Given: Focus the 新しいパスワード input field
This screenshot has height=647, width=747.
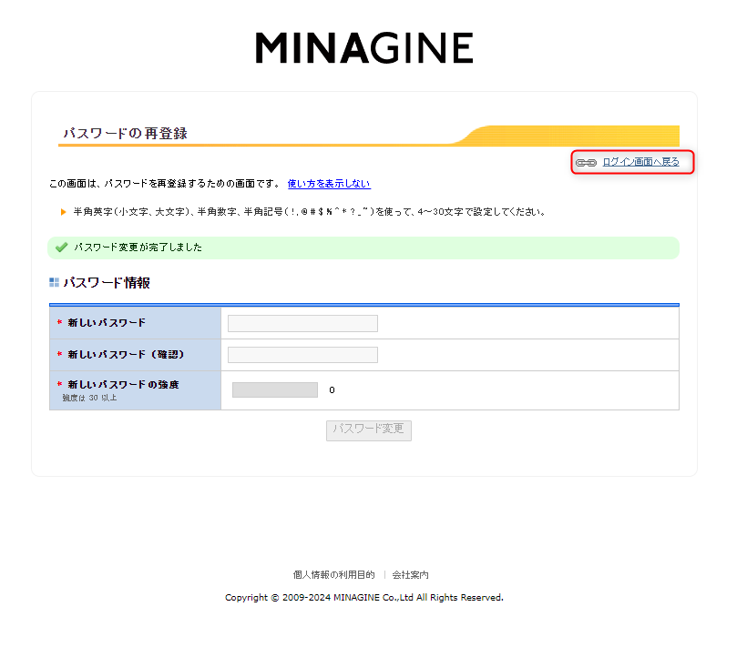Looking at the screenshot, I should click(x=302, y=324).
